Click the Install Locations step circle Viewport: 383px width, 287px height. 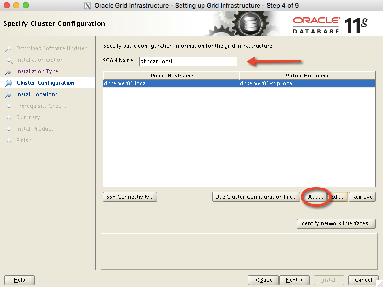(9, 94)
